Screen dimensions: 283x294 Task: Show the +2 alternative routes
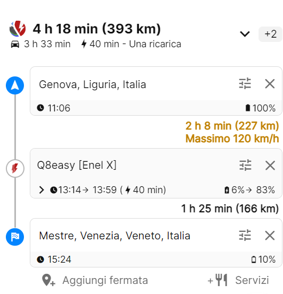click(x=270, y=34)
